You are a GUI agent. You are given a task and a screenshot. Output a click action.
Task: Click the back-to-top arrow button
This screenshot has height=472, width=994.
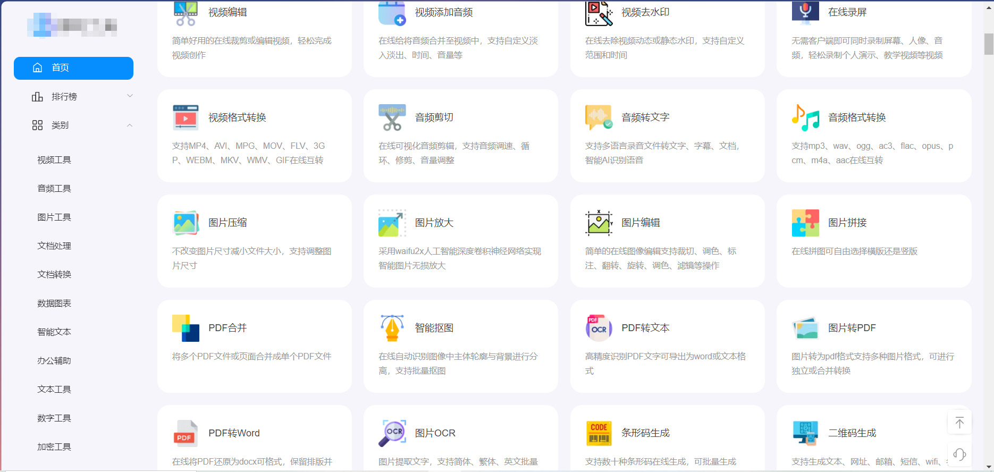959,423
